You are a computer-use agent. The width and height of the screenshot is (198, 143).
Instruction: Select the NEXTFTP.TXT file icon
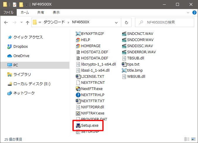coord(78,101)
